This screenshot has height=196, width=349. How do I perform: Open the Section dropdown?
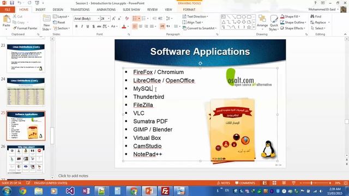tap(62, 28)
